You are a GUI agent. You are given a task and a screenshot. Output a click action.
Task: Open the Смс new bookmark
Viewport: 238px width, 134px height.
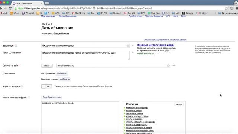pos(154,13)
